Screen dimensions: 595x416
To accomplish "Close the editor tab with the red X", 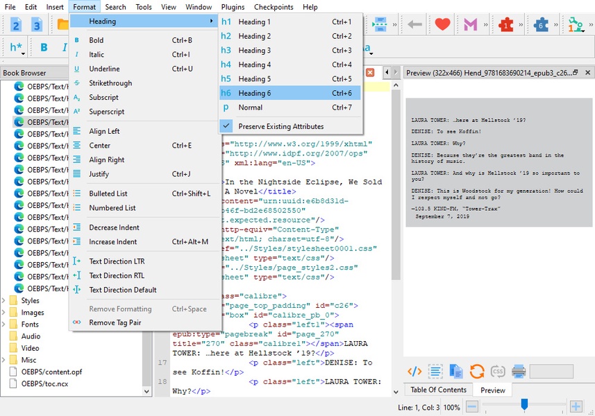I will (370, 72).
